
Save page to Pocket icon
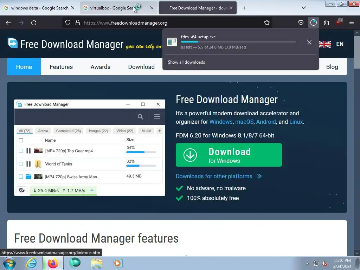tap(301, 23)
